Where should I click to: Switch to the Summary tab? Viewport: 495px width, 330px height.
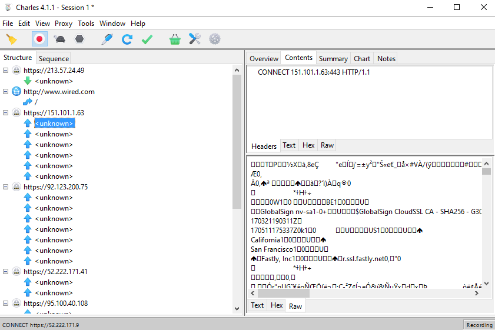(x=333, y=58)
